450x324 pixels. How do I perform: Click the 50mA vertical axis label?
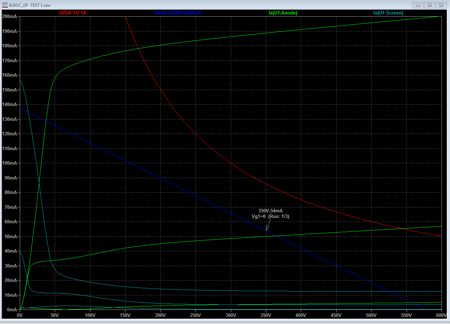[x=11, y=236]
